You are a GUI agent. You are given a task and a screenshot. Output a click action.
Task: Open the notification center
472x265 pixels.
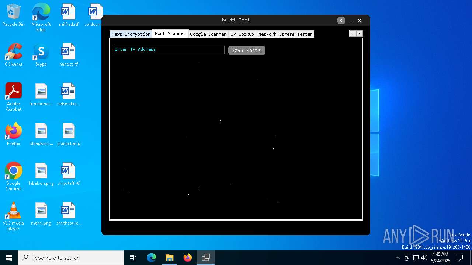460,258
